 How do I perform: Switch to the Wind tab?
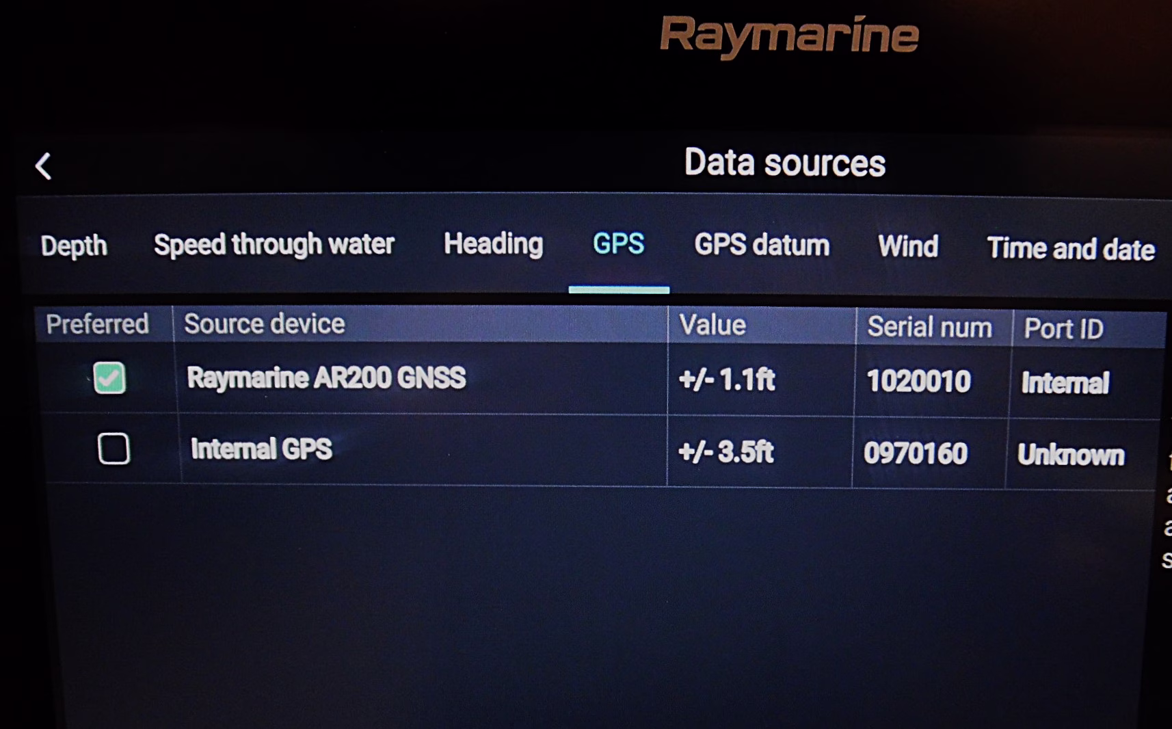[x=908, y=246]
